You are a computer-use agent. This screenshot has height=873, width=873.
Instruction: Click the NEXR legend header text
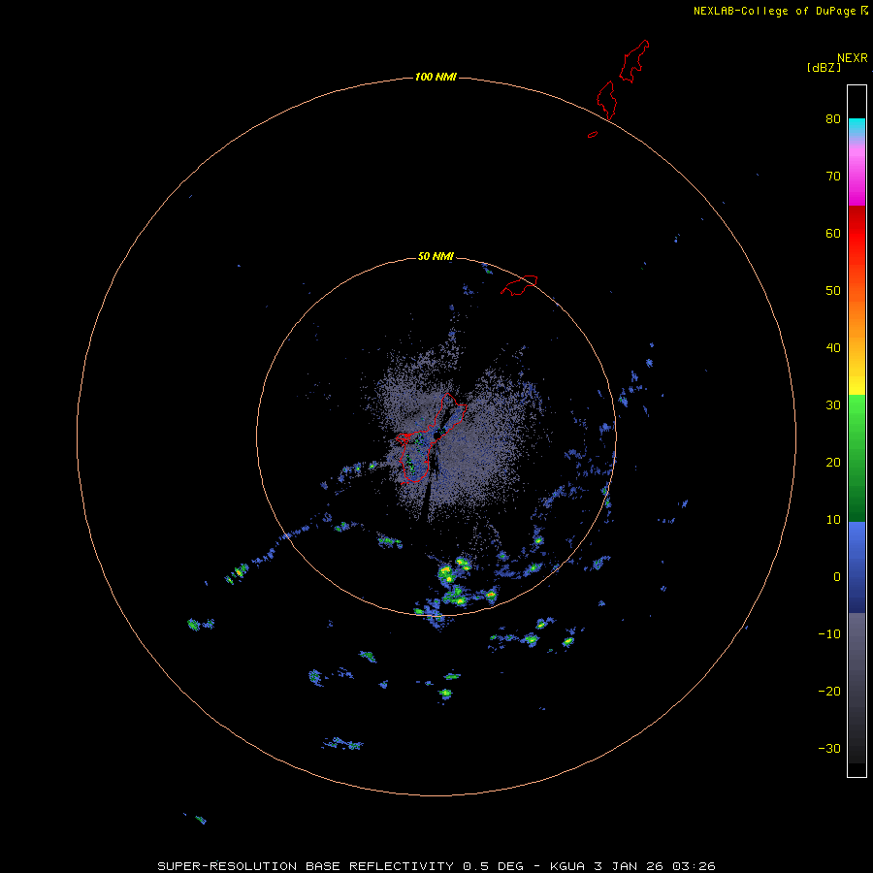[x=852, y=58]
